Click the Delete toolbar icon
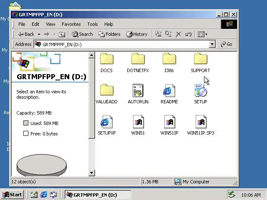The height and width of the screenshot is (200, 267). coord(178,34)
